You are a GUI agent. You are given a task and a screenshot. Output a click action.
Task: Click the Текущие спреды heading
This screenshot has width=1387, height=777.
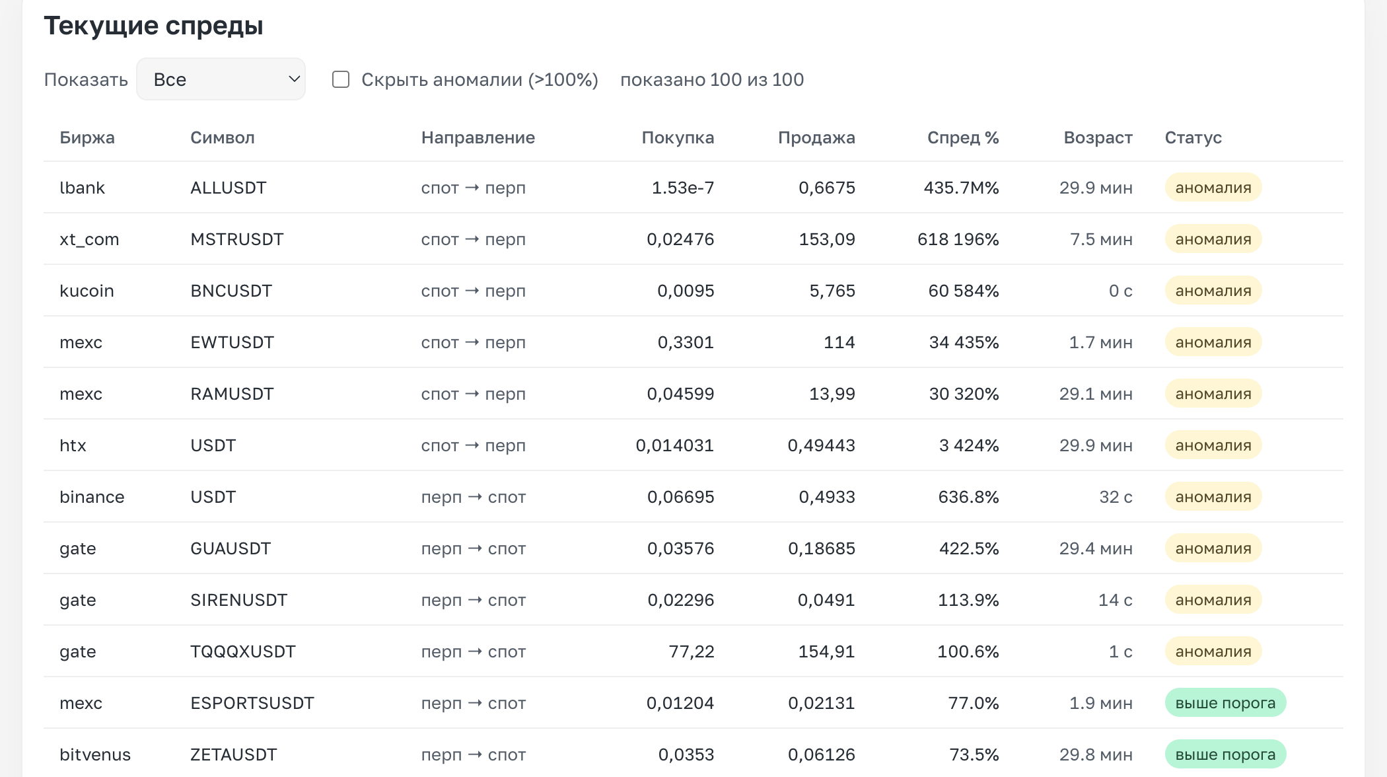pos(153,26)
